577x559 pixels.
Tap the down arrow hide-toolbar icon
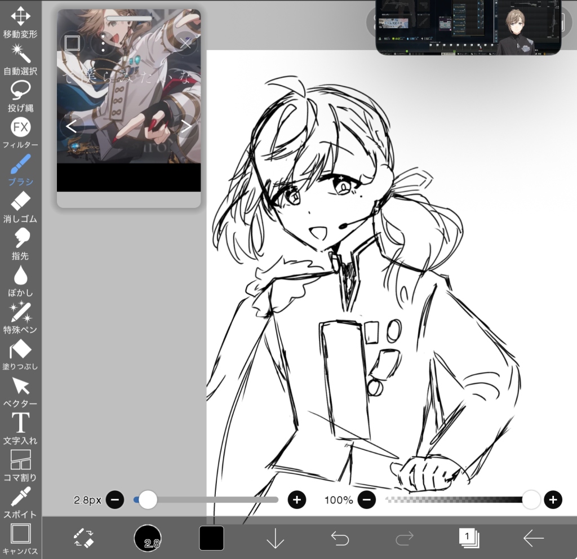click(x=275, y=539)
